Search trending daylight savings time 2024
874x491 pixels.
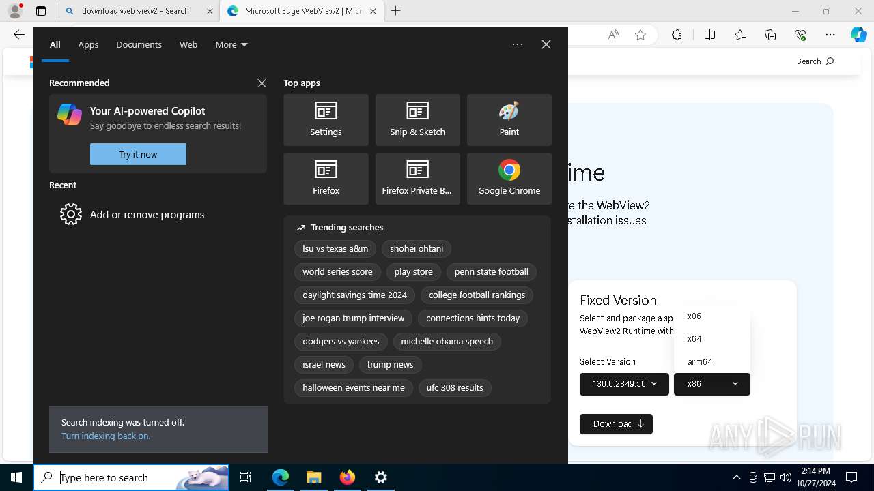(x=354, y=295)
